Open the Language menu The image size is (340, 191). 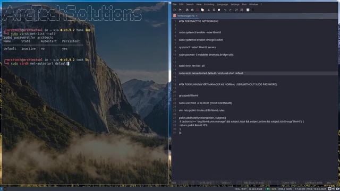[223, 4]
